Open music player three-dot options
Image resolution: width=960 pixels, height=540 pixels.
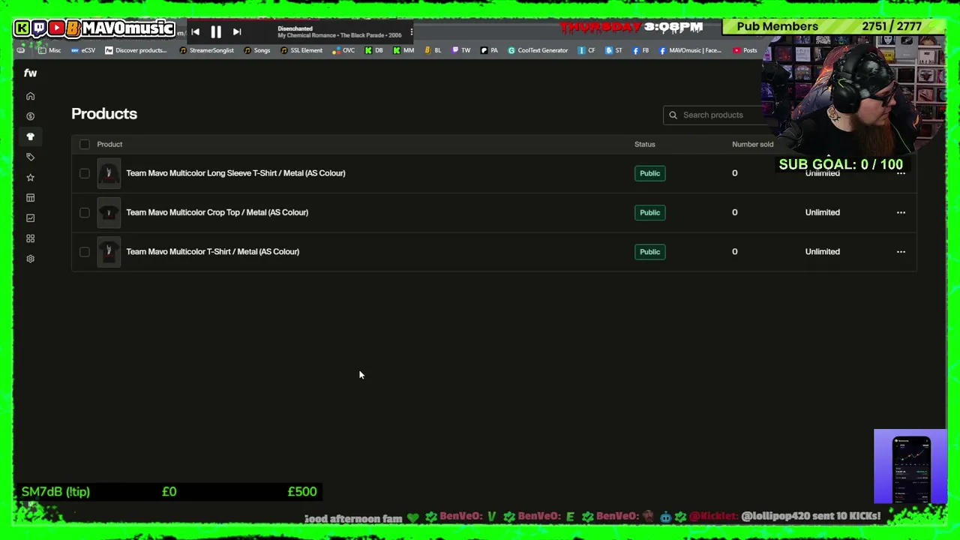coord(411,31)
